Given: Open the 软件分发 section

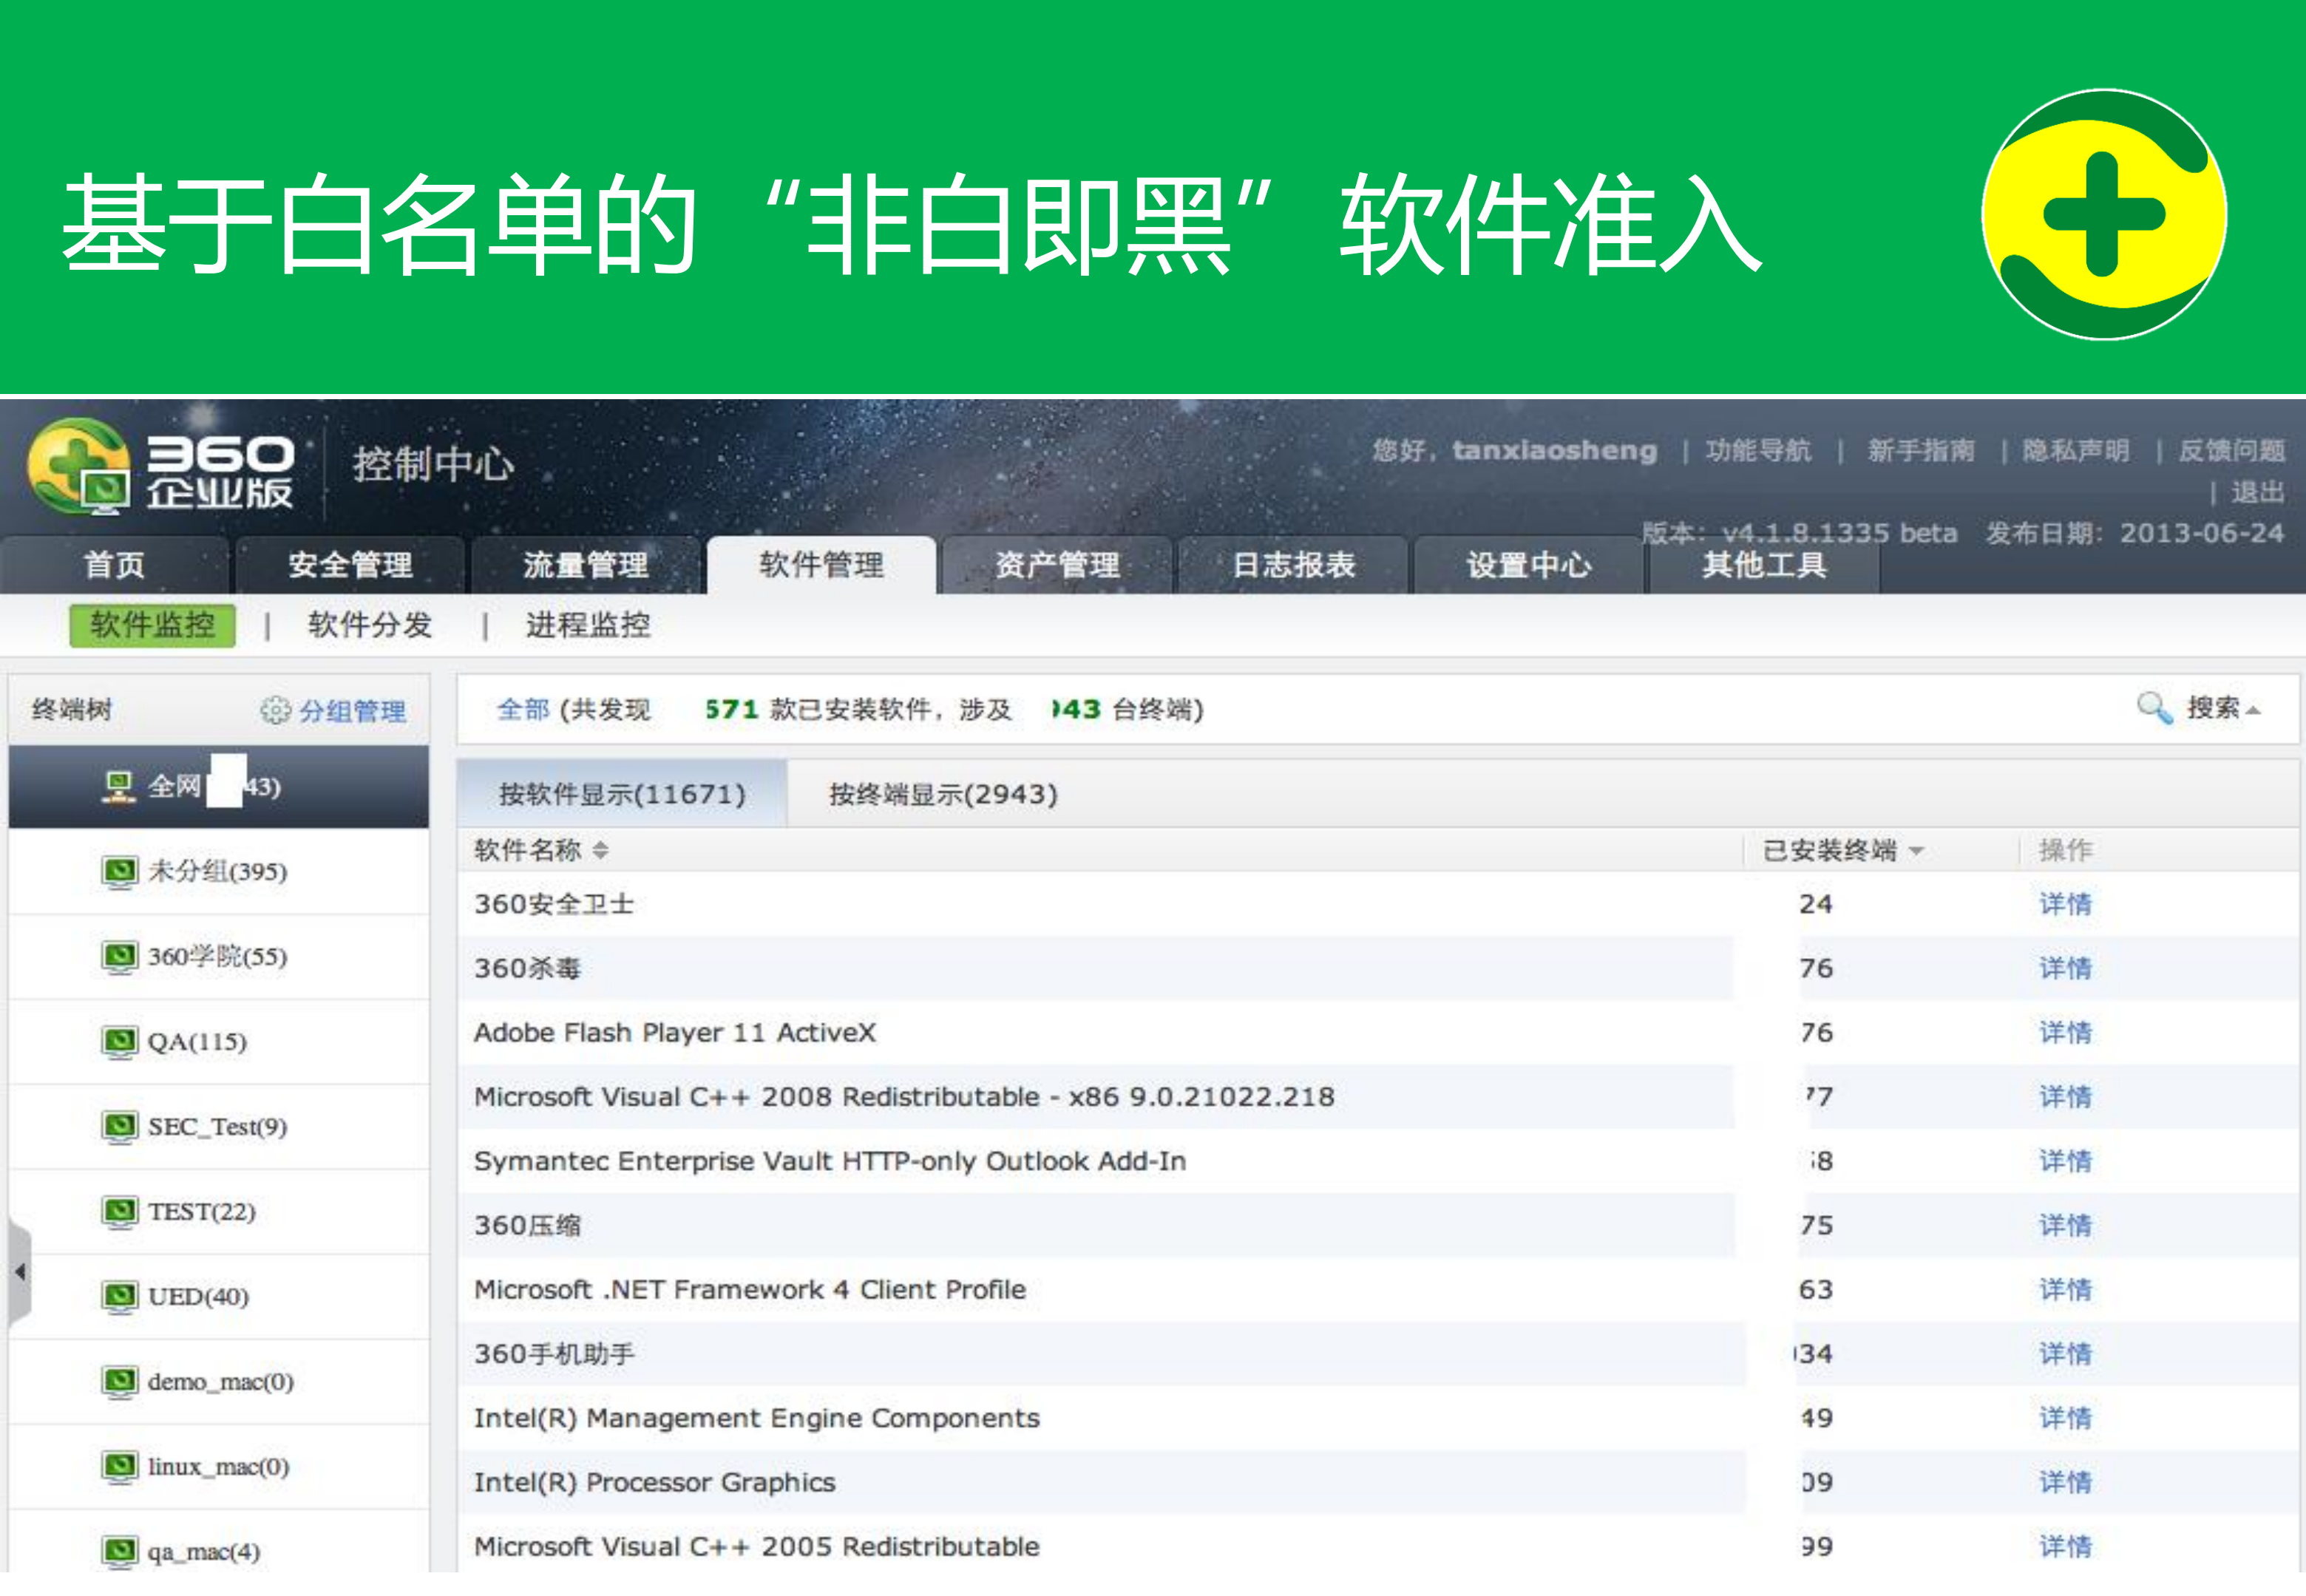Looking at the screenshot, I should point(370,625).
